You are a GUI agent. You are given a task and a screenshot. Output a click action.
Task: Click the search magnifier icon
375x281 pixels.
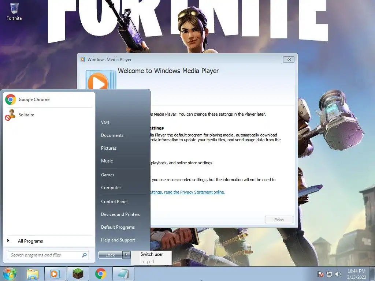coord(84,255)
